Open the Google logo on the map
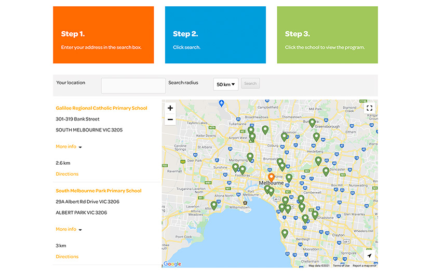 (172, 264)
